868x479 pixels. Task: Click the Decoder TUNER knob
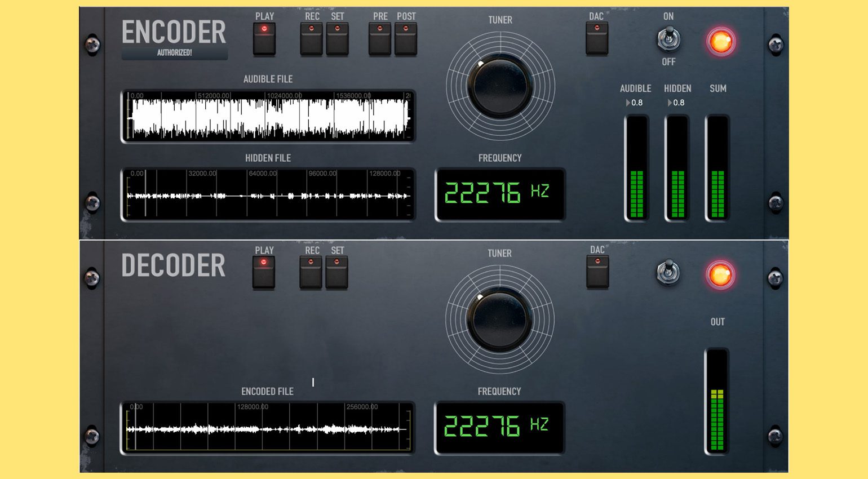(x=499, y=319)
